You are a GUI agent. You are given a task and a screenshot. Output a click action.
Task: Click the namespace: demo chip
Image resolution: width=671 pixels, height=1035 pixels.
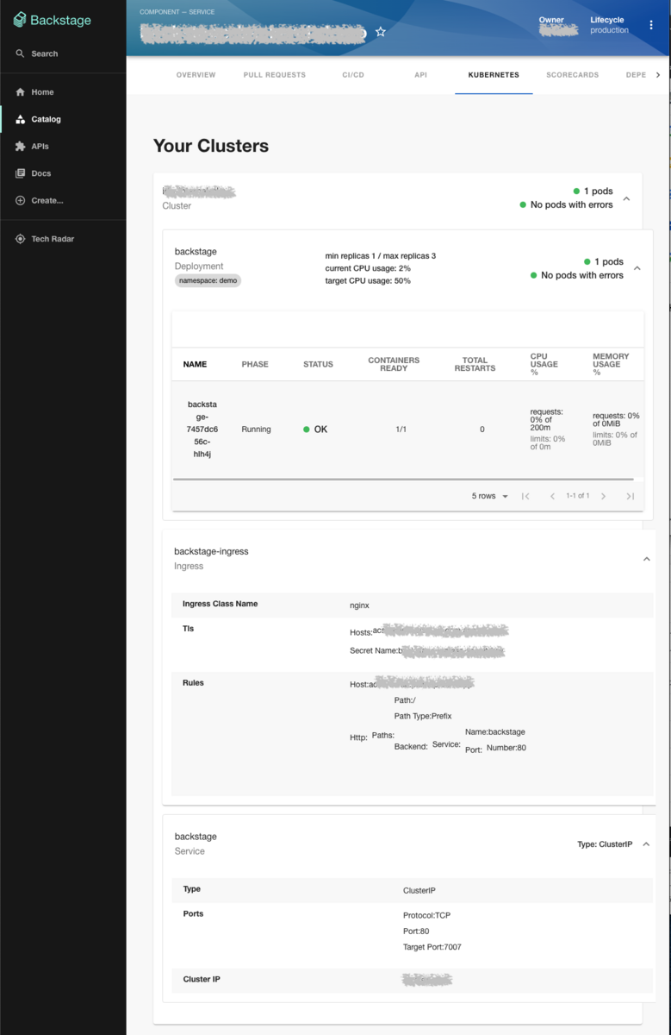coord(208,280)
